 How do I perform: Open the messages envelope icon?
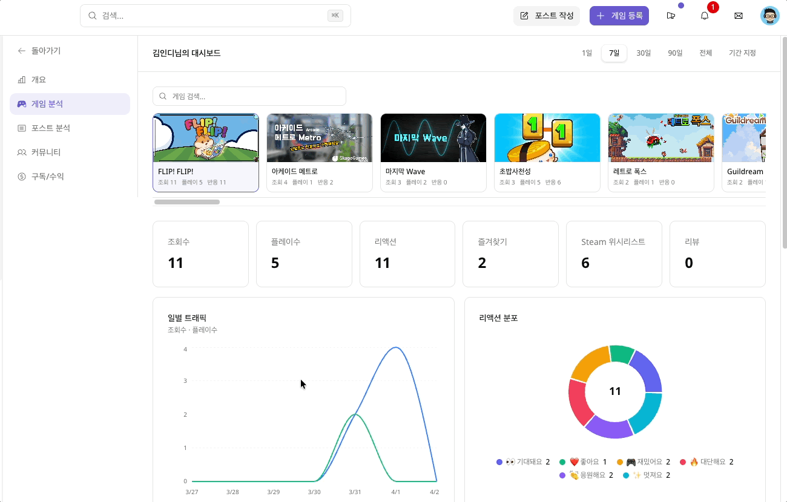pyautogui.click(x=738, y=16)
